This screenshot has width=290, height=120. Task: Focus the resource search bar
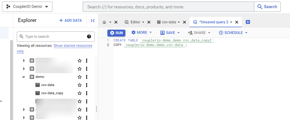(168, 7)
